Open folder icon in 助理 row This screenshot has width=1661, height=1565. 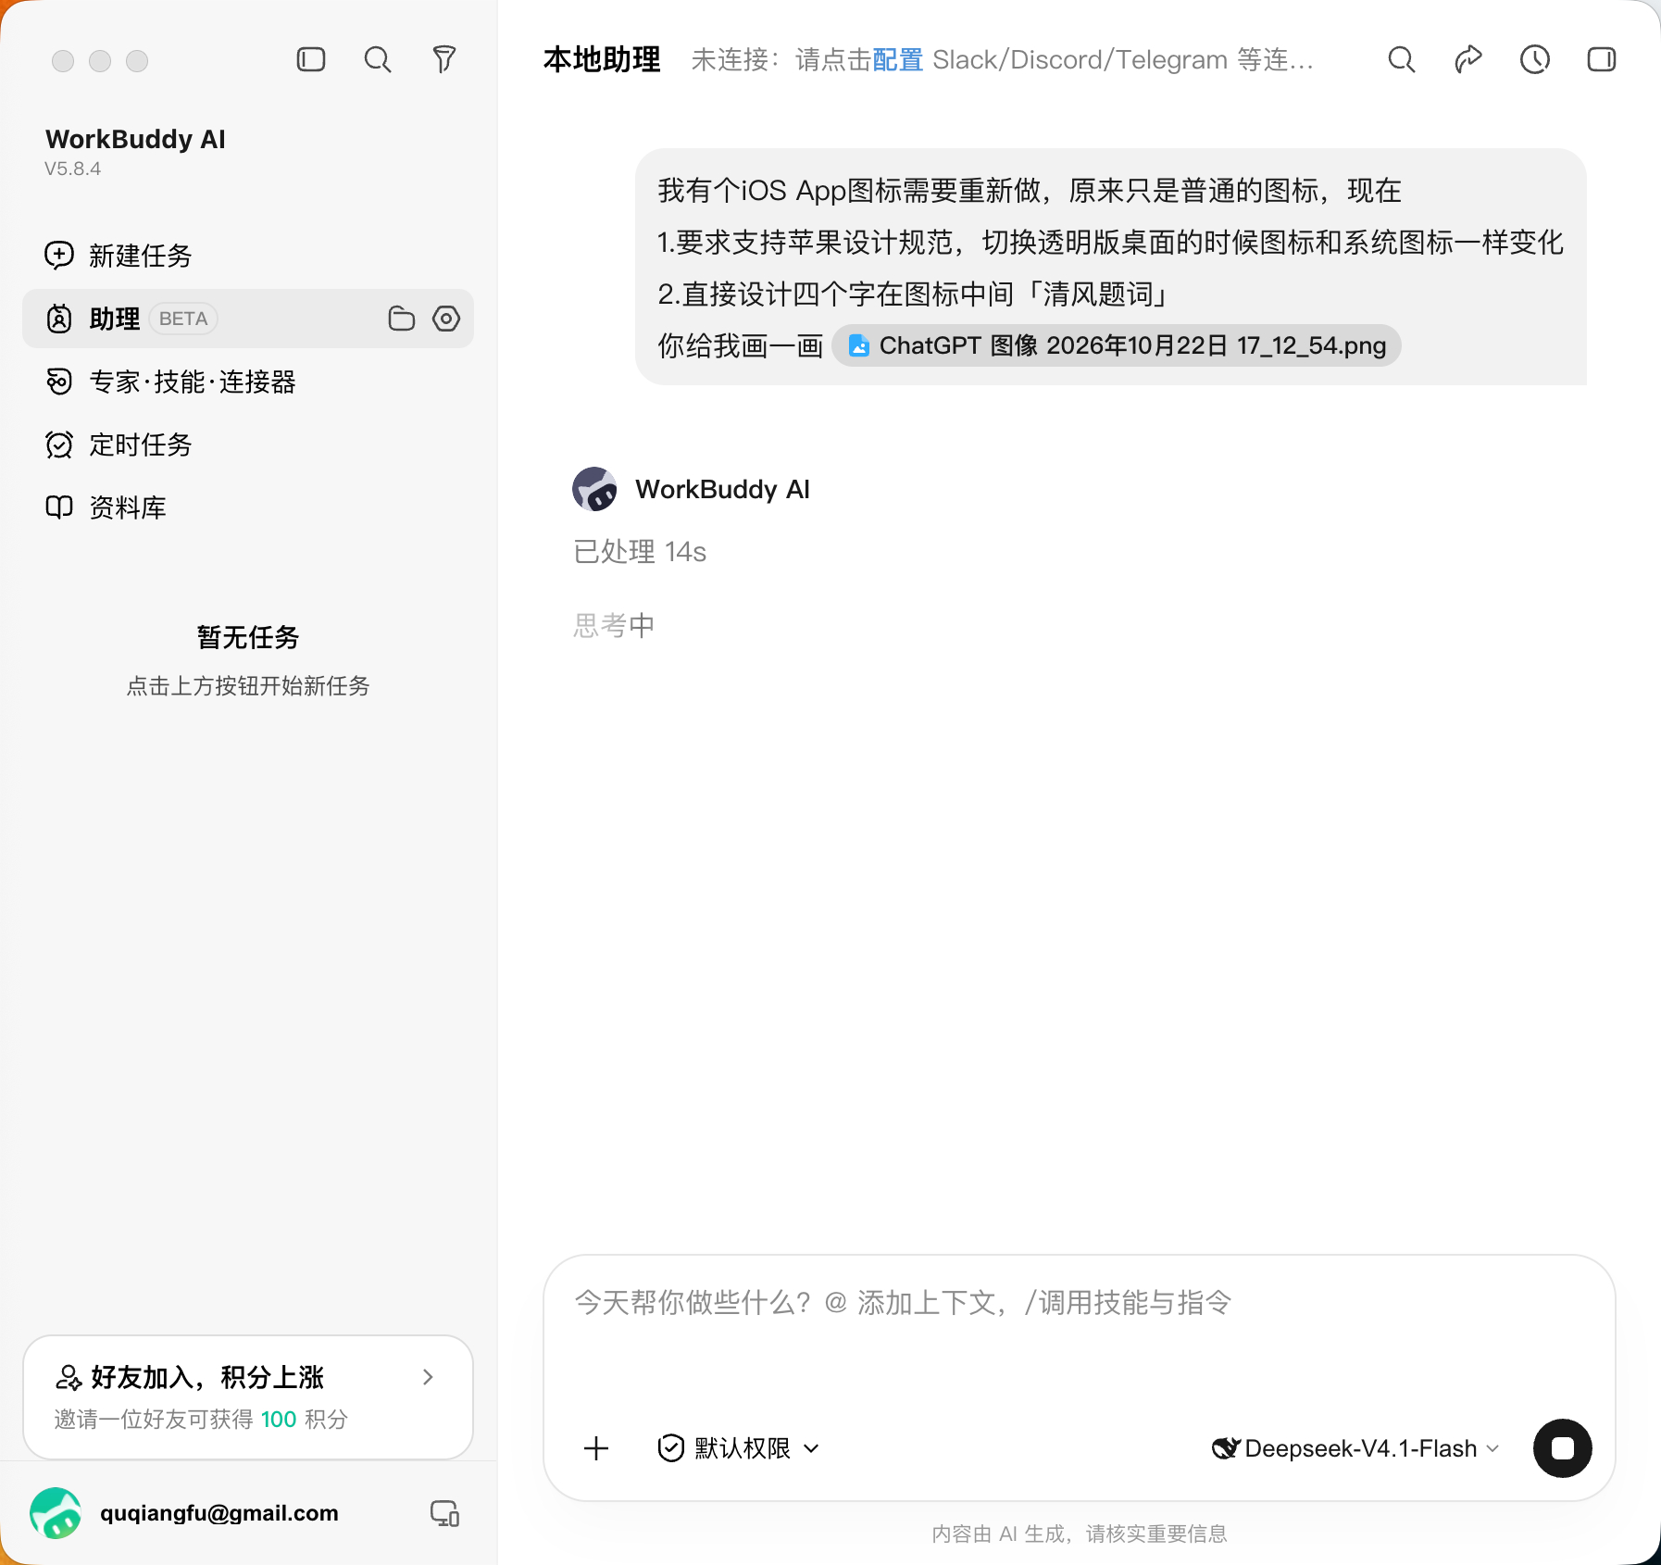tap(401, 319)
